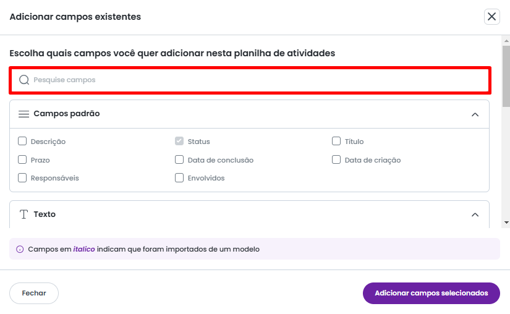Enable the Prazo checkbox

(22, 159)
